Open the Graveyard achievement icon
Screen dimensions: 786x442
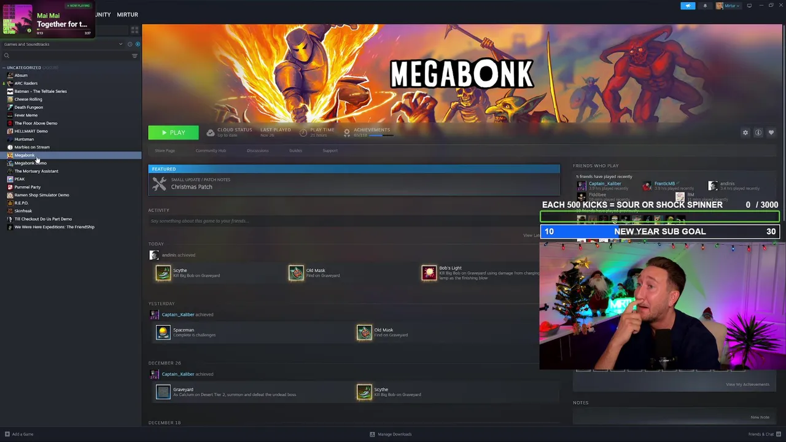click(x=163, y=392)
